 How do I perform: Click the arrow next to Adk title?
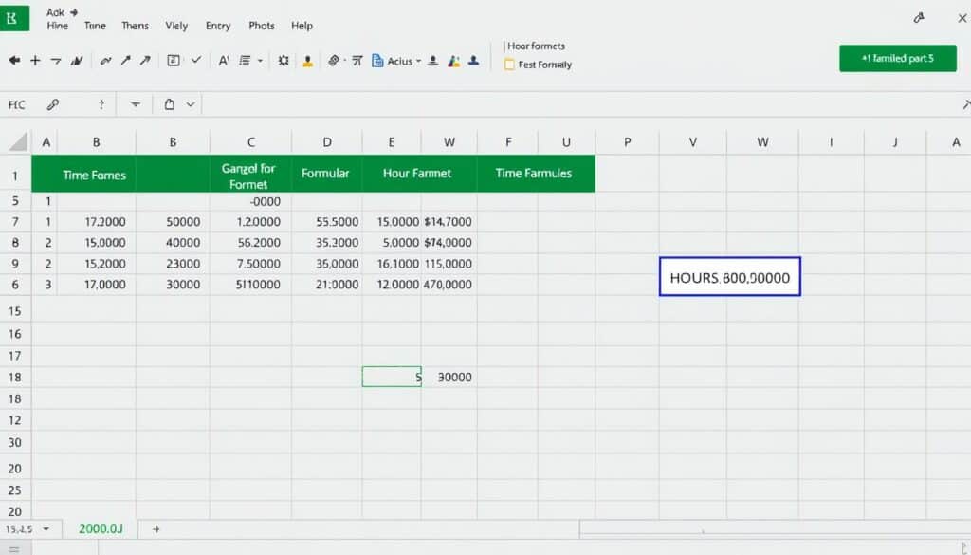coord(74,11)
